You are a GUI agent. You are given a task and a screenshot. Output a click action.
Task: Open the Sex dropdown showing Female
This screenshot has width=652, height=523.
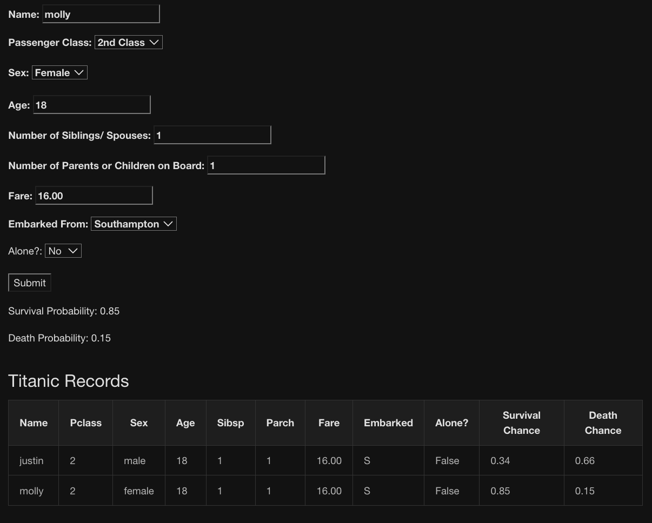tap(59, 72)
